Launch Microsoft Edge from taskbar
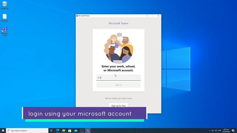Image resolution: width=237 pixels, height=133 pixels. tap(58, 130)
